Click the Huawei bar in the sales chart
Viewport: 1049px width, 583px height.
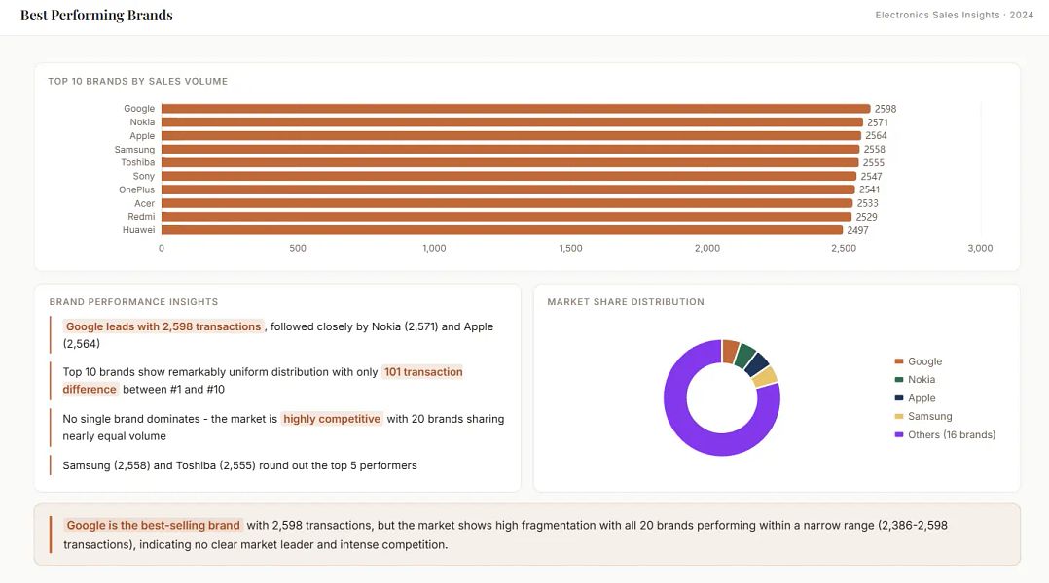502,229
